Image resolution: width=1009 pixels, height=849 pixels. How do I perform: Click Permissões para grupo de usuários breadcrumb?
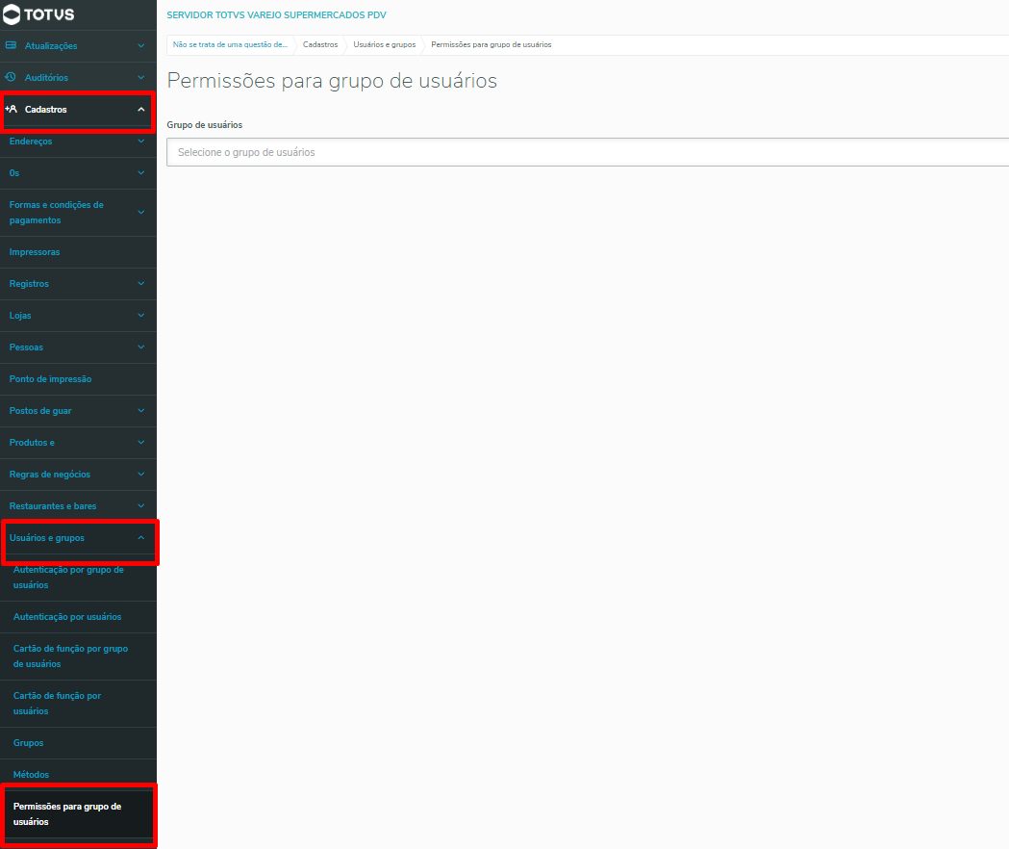(491, 44)
